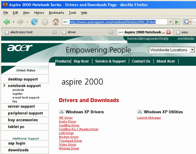Switch to the ตอบ tab
196x154 pixels.
pos(185,32)
